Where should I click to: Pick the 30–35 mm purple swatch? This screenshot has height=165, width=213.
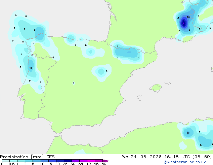(x=76, y=161)
